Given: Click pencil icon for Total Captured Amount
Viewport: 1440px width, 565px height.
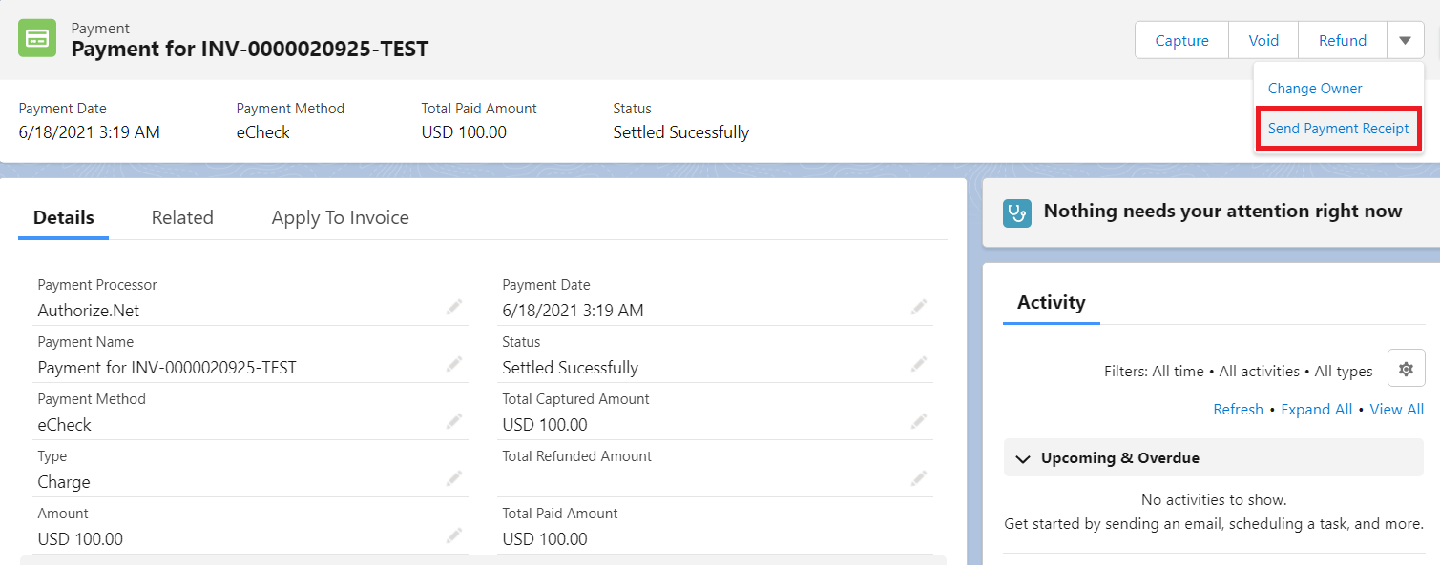Looking at the screenshot, I should (919, 421).
